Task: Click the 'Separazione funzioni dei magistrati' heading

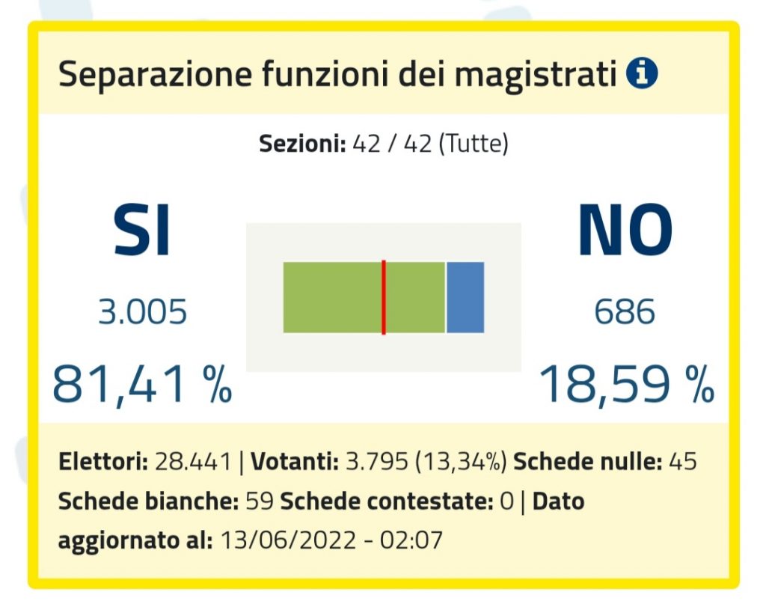Action: pyautogui.click(x=337, y=76)
